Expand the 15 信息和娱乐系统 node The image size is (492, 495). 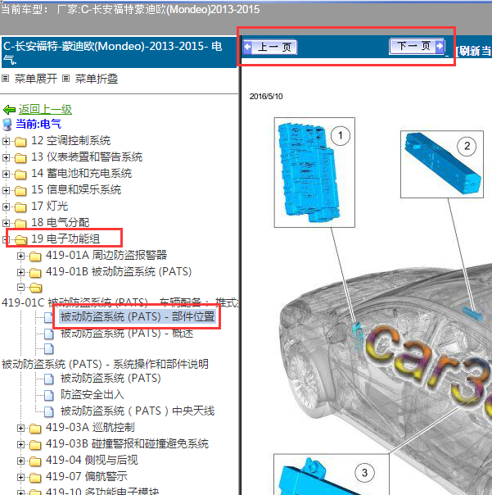point(6,190)
